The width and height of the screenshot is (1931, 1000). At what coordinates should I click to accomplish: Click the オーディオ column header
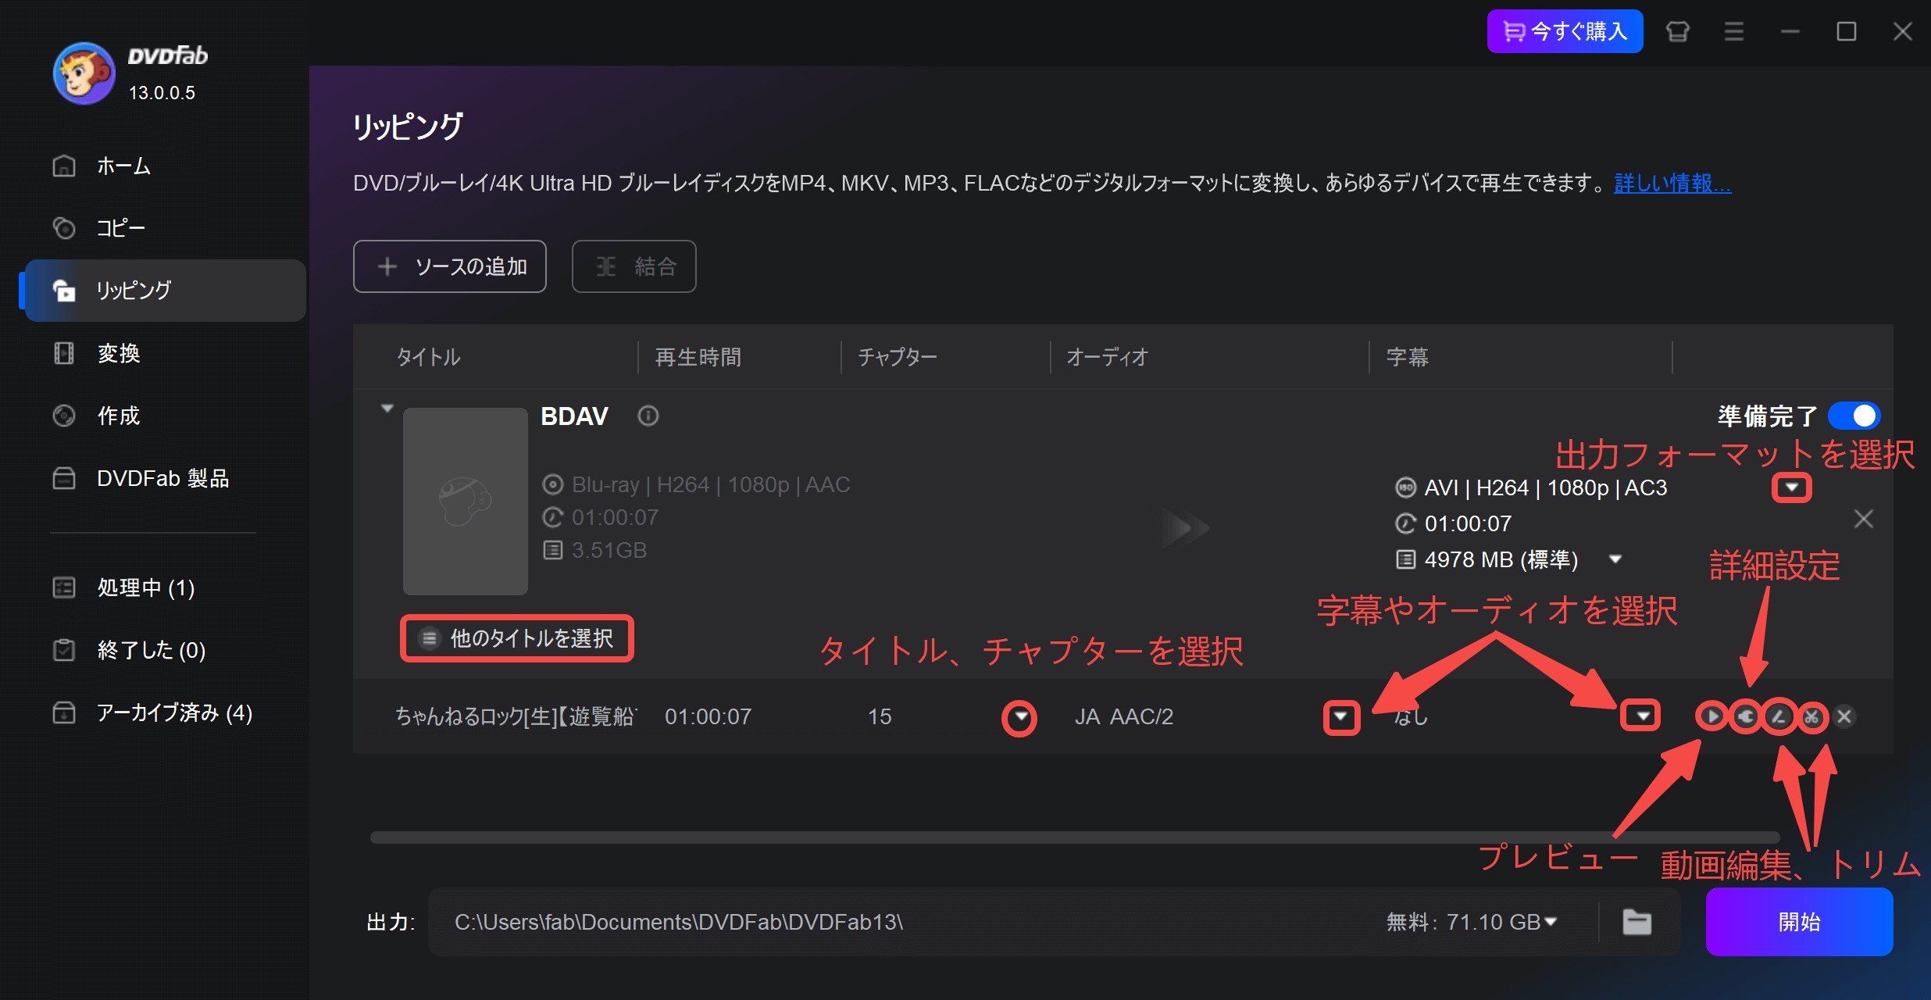(1107, 357)
